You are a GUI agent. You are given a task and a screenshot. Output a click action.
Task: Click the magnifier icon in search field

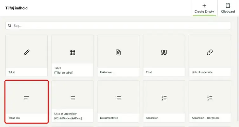[10, 26]
